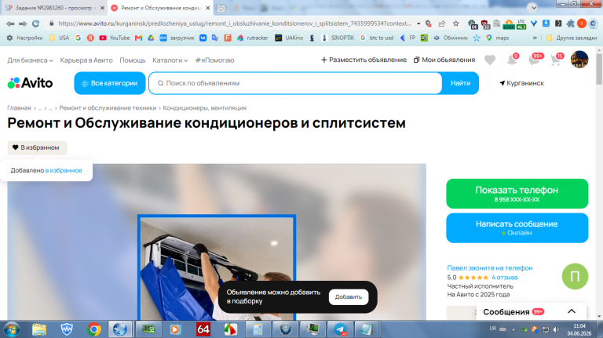Click the Avito logo
The height and width of the screenshot is (338, 603).
point(30,83)
